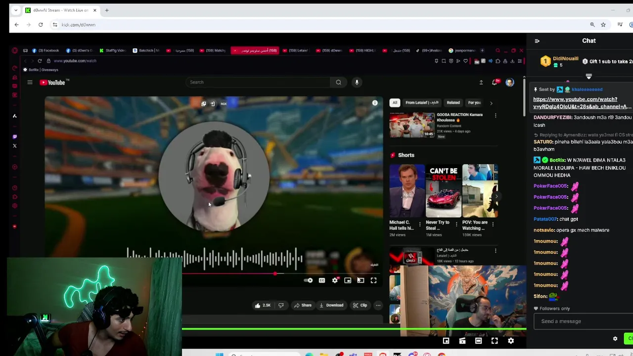Toggle YouTube autoplay switch
Screen dimensions: 633x356
point(309,280)
